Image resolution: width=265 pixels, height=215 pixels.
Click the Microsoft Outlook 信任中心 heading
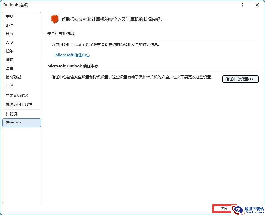(73, 66)
